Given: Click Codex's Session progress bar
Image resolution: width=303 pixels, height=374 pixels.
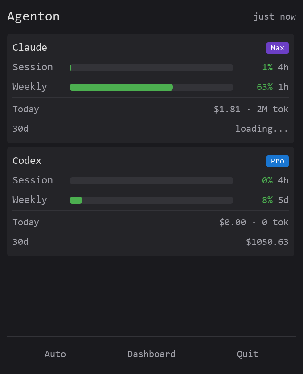Looking at the screenshot, I should point(151,180).
